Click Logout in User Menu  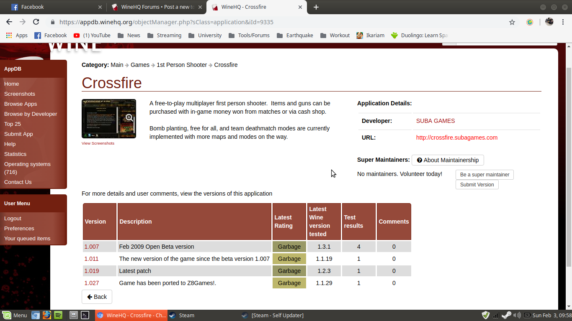13,219
